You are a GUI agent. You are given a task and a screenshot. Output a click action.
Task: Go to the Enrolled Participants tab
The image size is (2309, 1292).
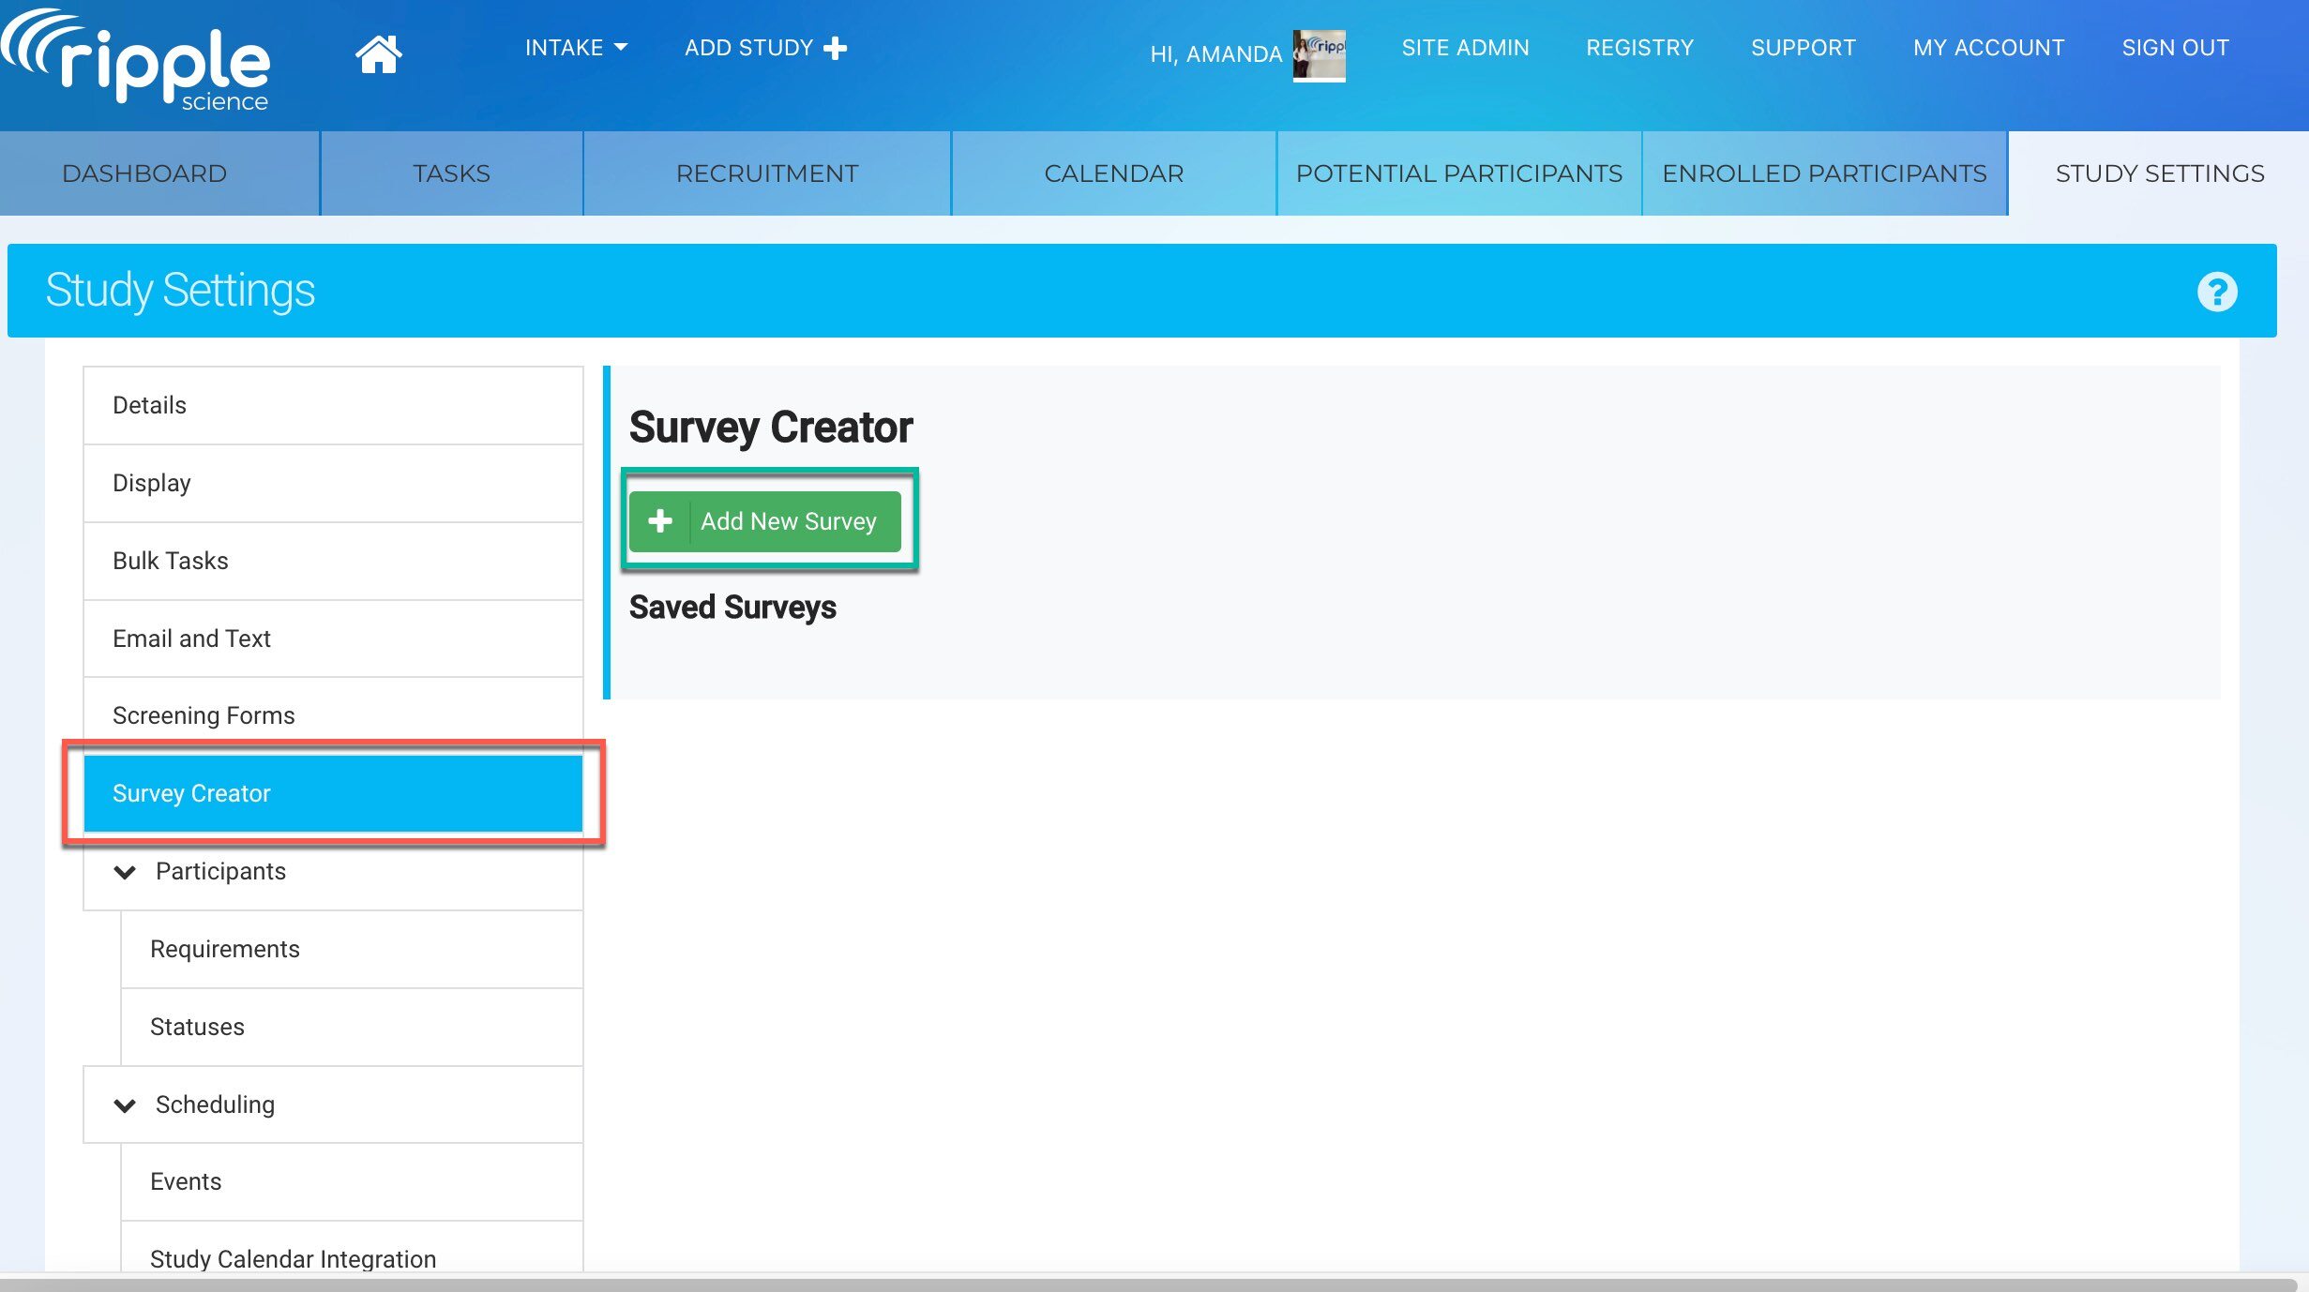(x=1823, y=173)
